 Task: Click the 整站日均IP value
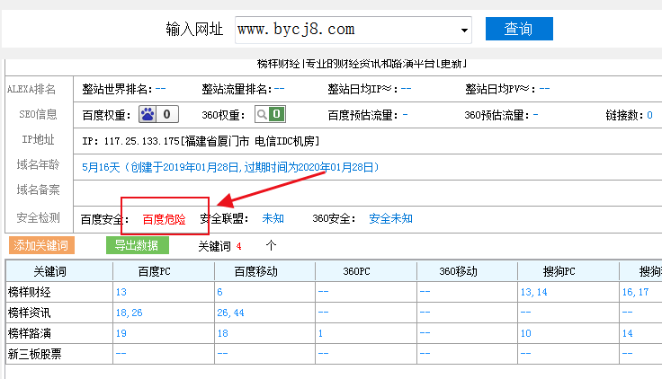click(406, 89)
